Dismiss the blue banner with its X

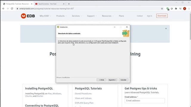tap(166, 29)
